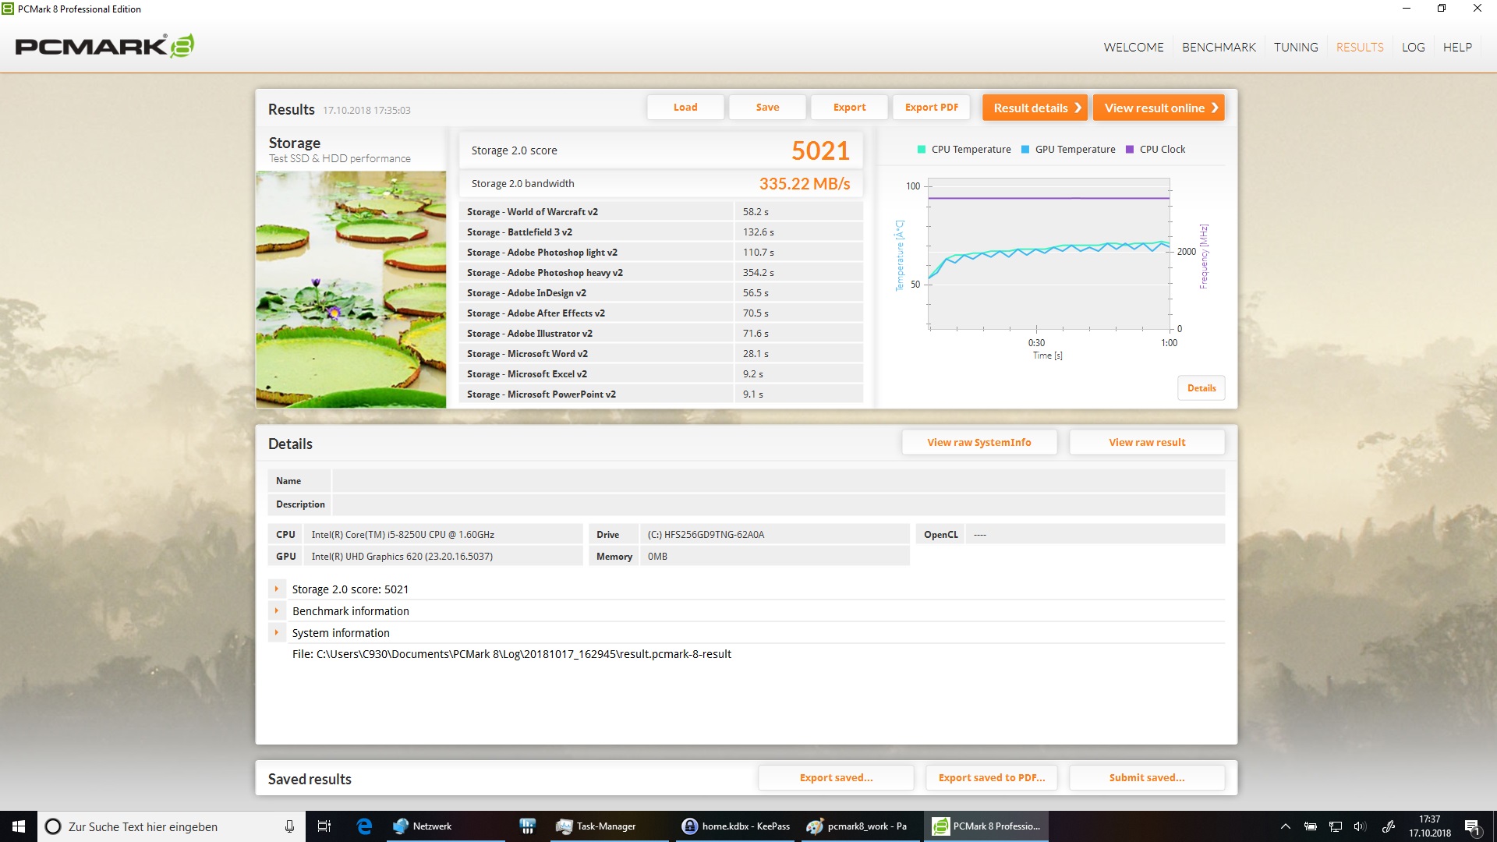
Task: Show hidden system tray icons
Action: [x=1286, y=826]
